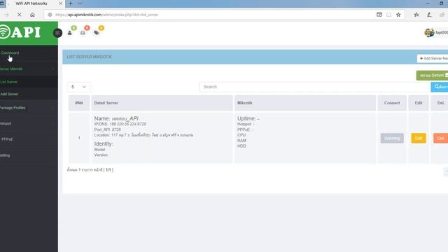Minimize the browser window
The image size is (448, 252).
[x=428, y=3]
